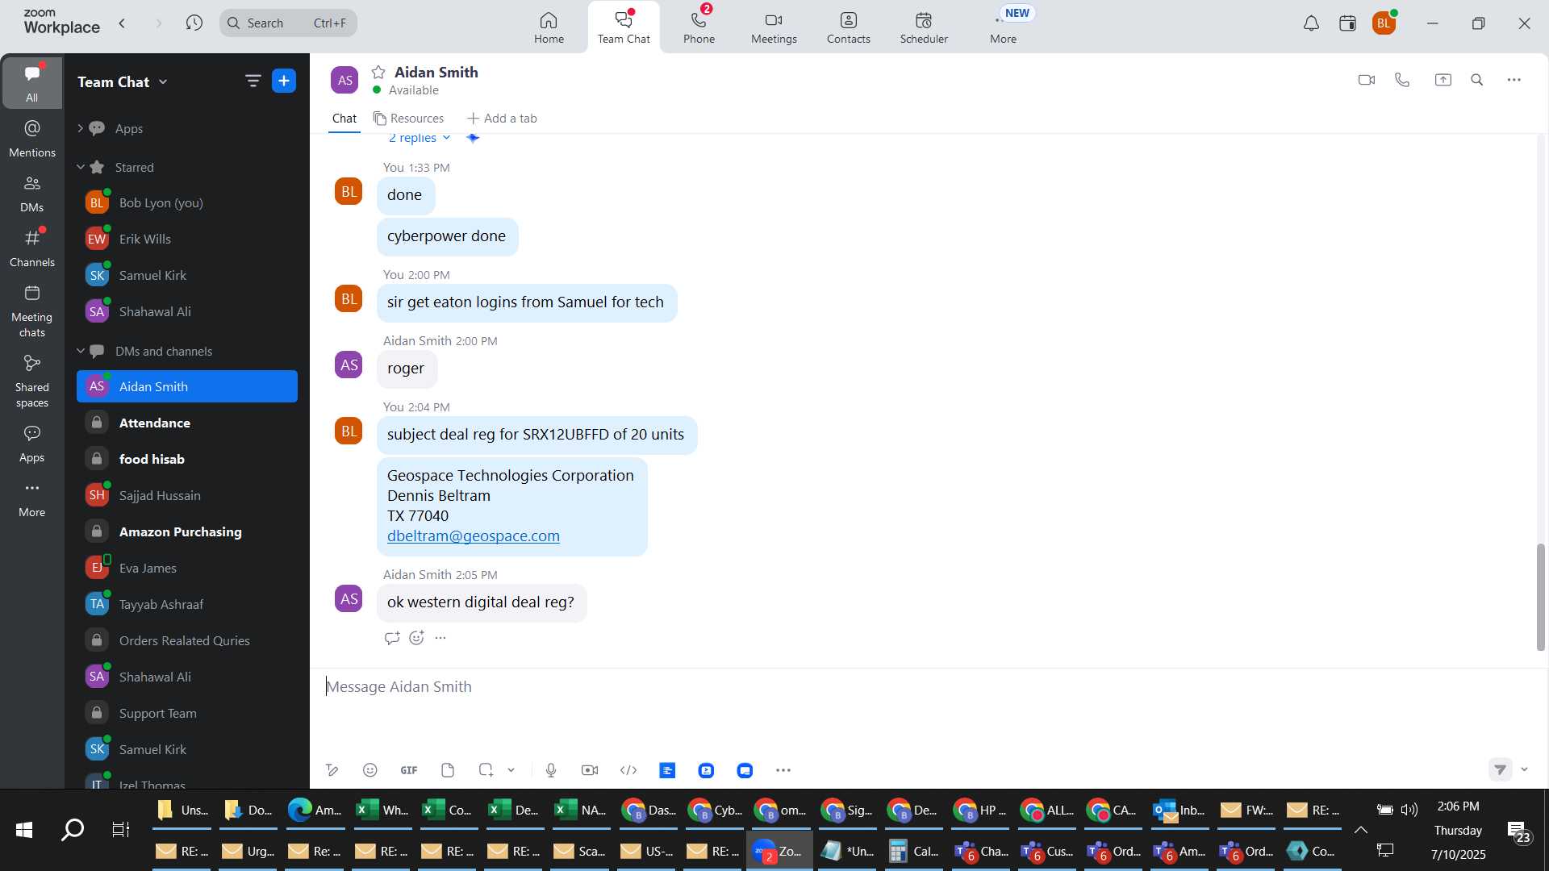Click Add a tab
Image resolution: width=1549 pixels, height=871 pixels.
tap(502, 119)
